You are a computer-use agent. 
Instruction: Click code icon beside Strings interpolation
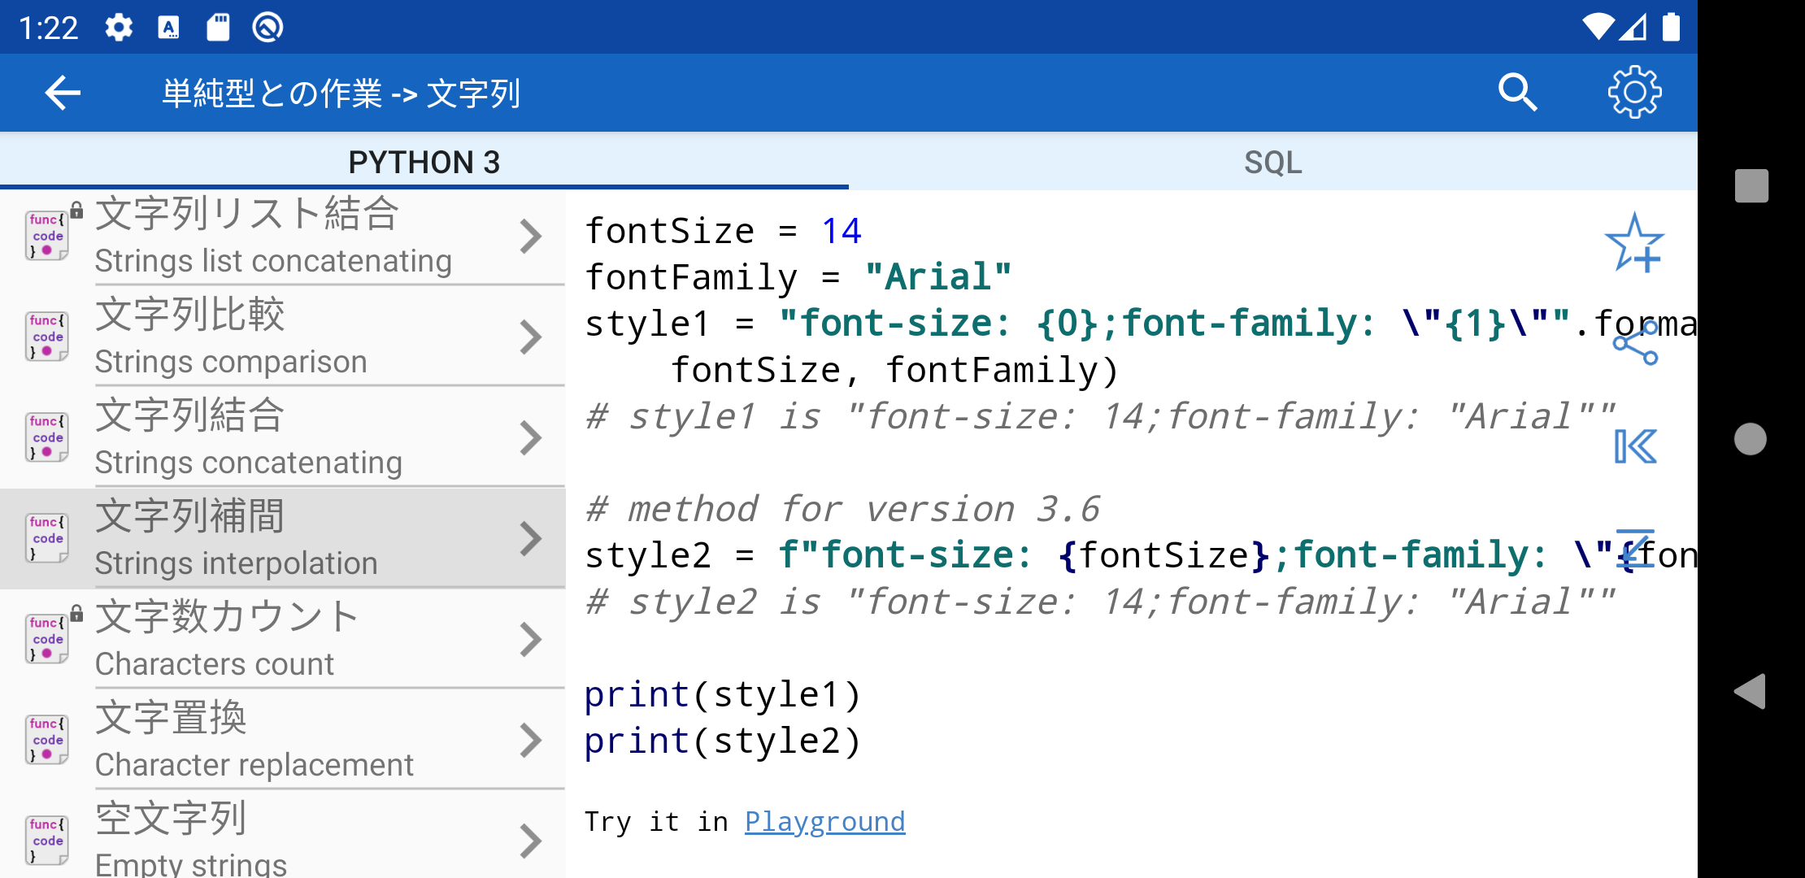[47, 538]
